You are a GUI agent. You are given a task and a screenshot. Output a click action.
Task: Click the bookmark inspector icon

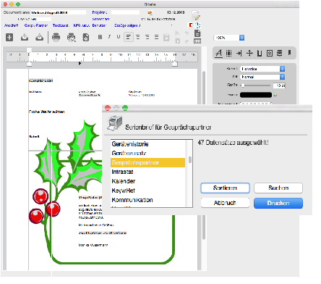(290, 53)
